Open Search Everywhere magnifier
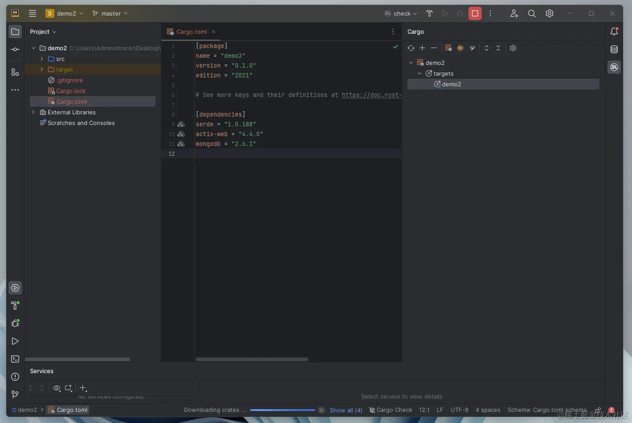 point(532,13)
